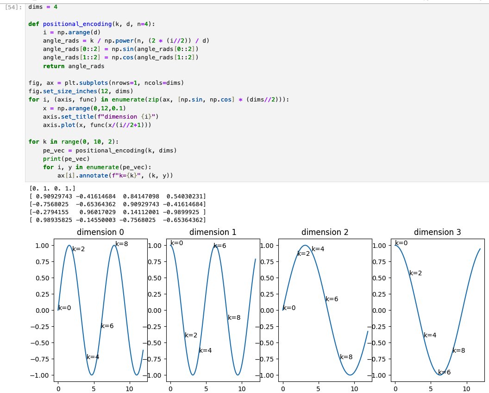Screen dimensions: 489x393
Task: Click the k=2 annotation in dimension 1 plot
Action: pos(191,335)
